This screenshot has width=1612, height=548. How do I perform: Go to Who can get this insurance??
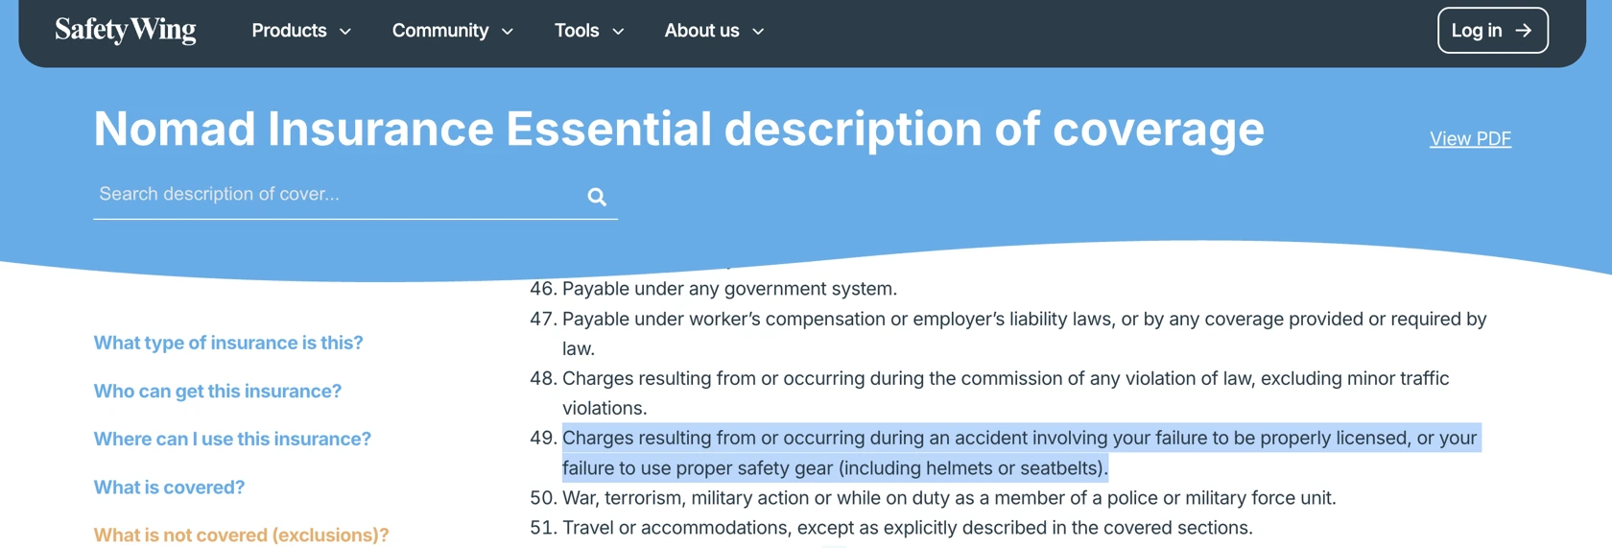tap(218, 391)
